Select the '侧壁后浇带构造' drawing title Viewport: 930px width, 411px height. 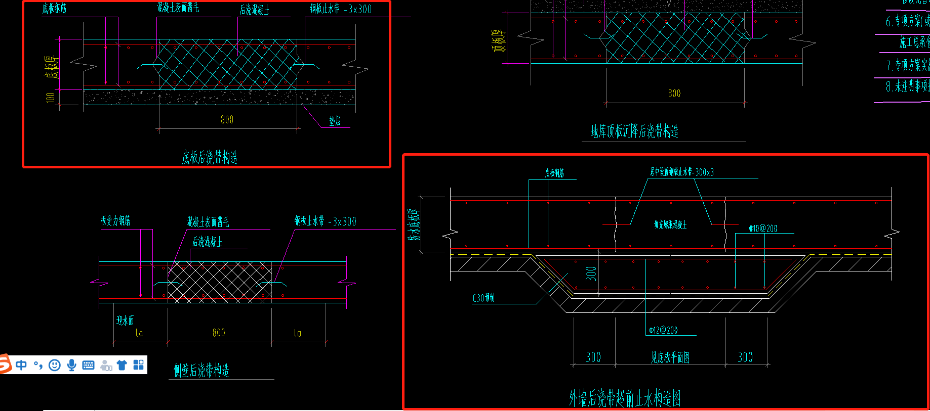pos(201,370)
